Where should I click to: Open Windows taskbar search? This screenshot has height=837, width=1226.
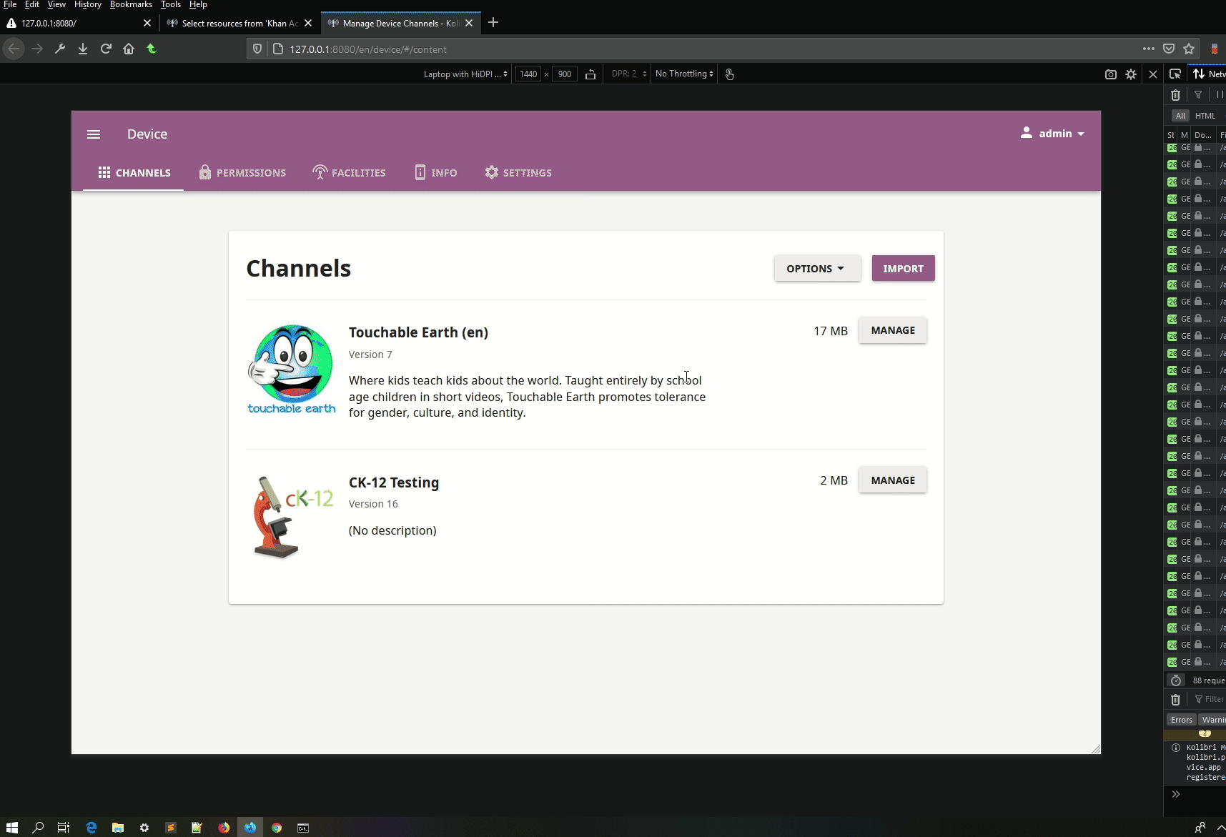(x=39, y=827)
